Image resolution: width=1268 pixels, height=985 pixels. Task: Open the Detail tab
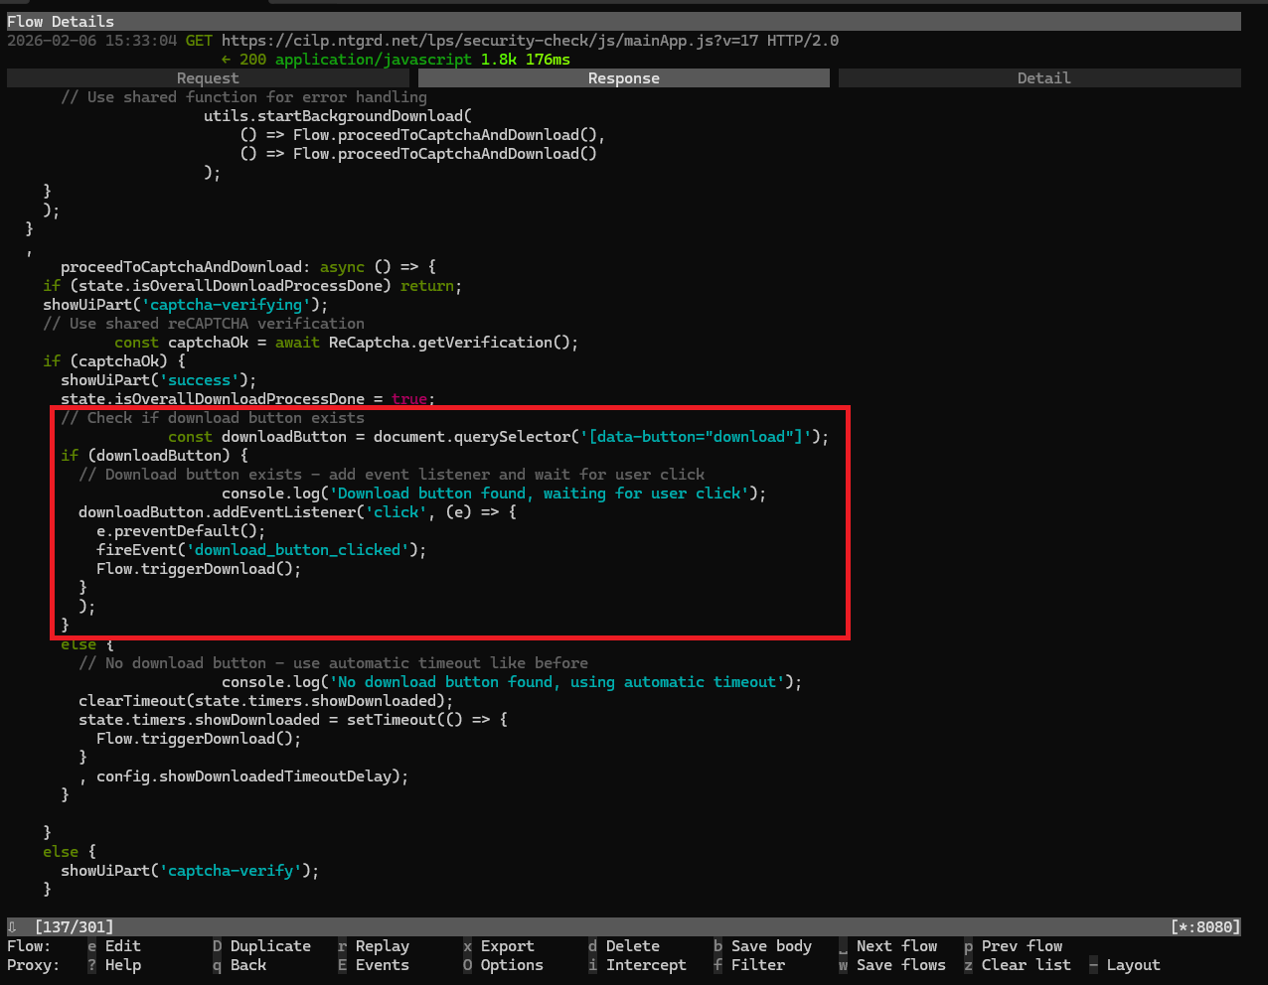click(1043, 78)
